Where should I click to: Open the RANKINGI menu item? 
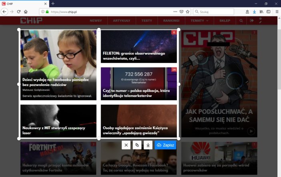(171, 21)
